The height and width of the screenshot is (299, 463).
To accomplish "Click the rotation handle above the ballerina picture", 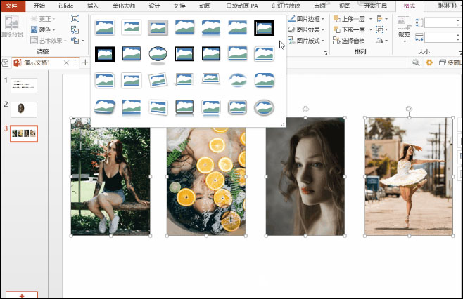I will tap(409, 109).
